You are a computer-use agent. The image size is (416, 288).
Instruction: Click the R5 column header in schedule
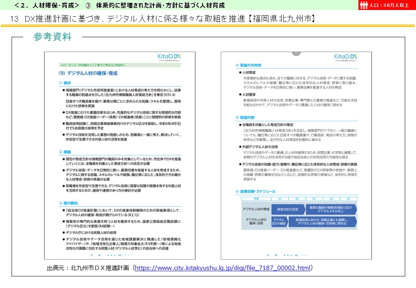314,199
